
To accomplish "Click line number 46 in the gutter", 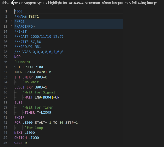I will pyautogui.click(x=5, y=143).
